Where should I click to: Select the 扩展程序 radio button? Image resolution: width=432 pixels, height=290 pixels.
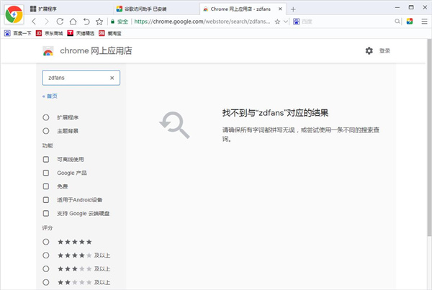point(46,117)
